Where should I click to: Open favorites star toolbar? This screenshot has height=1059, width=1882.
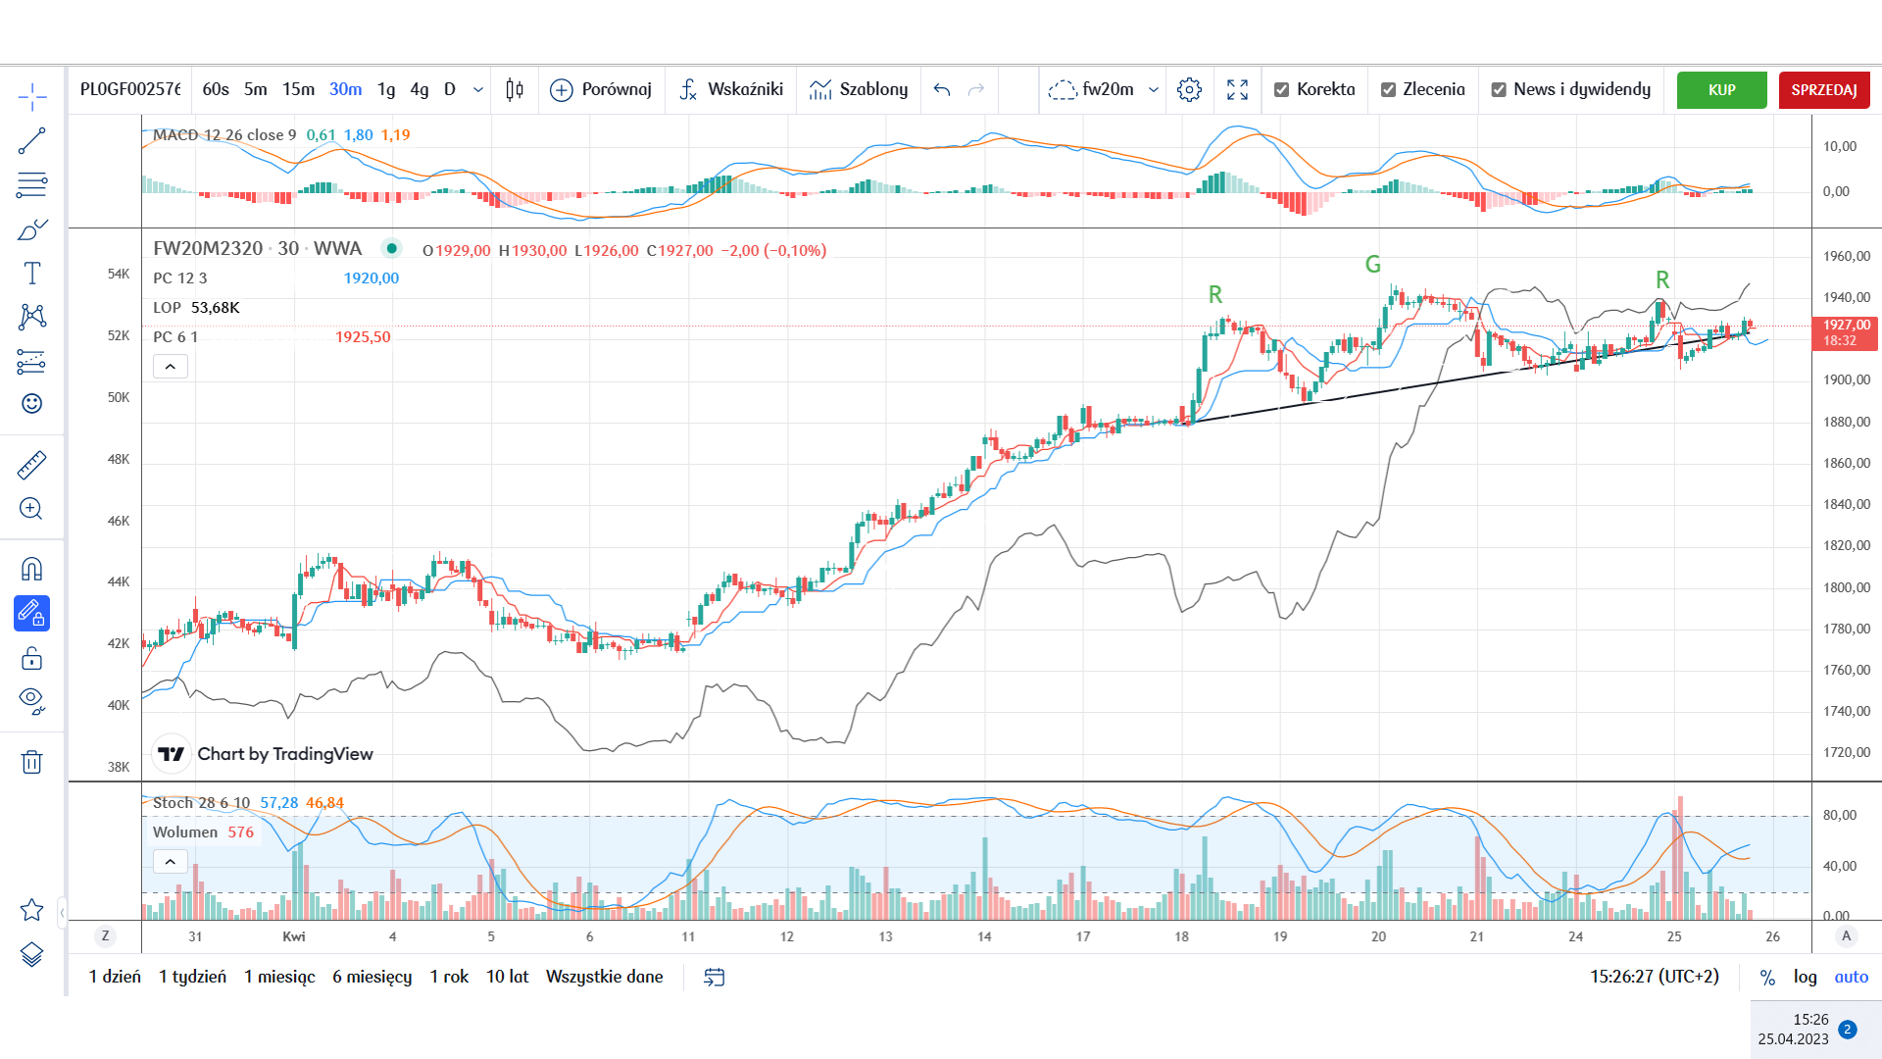coord(32,910)
